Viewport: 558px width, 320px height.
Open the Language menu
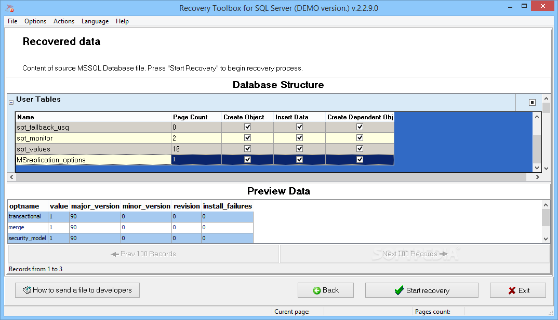[x=95, y=21]
